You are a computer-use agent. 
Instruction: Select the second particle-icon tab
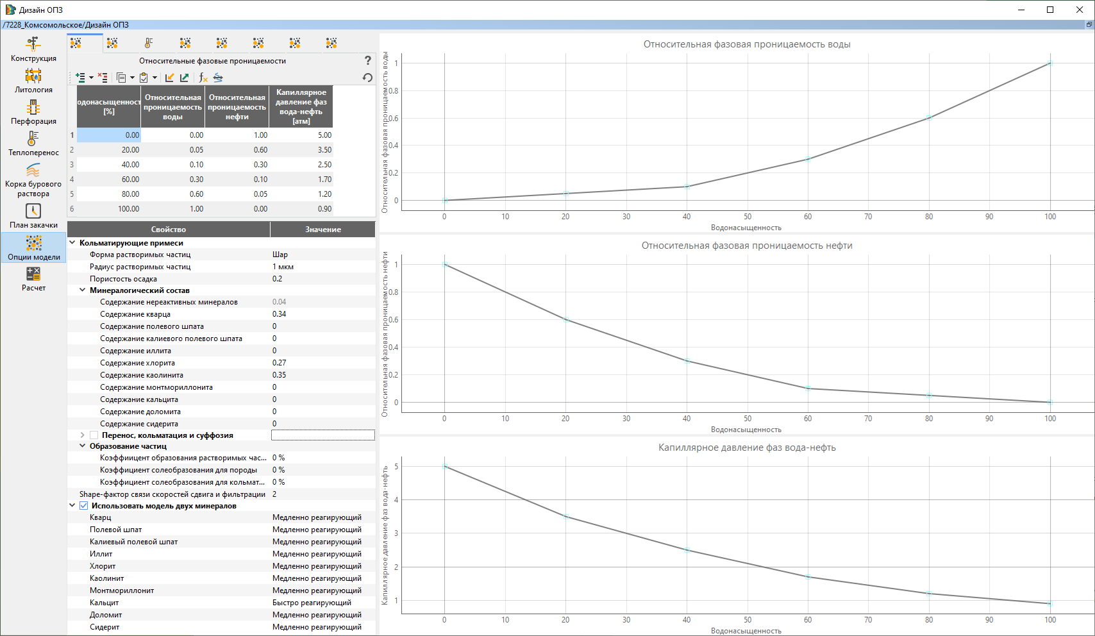pos(112,43)
